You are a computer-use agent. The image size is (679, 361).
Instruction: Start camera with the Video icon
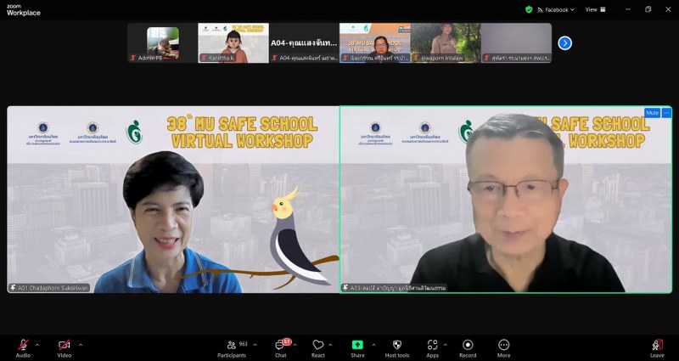click(65, 345)
